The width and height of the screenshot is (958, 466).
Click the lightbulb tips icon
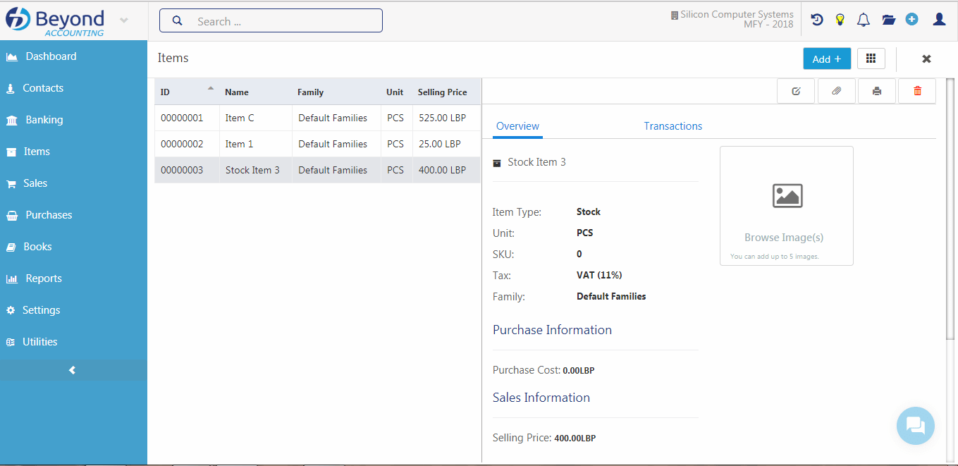click(x=840, y=20)
